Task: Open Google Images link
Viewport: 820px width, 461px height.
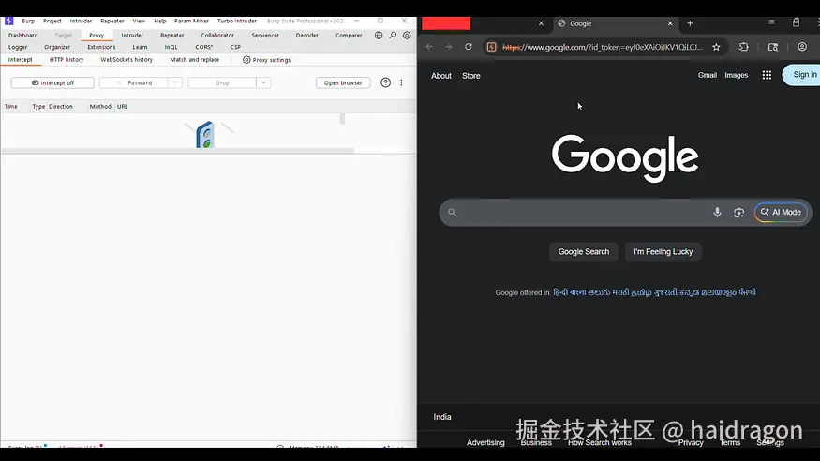Action: click(736, 75)
